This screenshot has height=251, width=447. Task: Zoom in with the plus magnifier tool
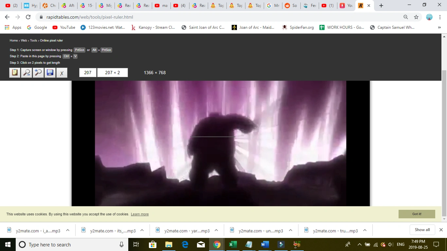coord(38,73)
